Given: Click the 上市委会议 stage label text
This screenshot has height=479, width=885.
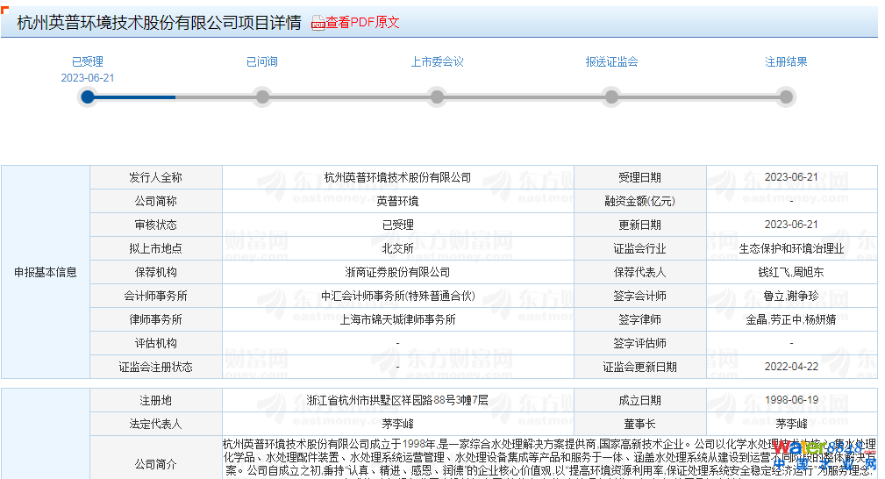Looking at the screenshot, I should pyautogui.click(x=437, y=62).
